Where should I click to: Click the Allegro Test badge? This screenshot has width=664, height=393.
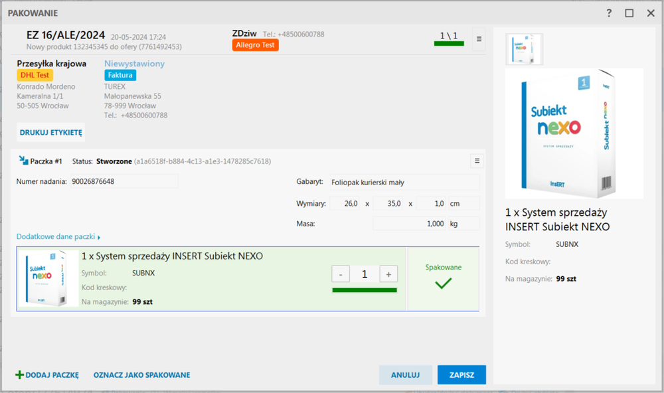pyautogui.click(x=256, y=45)
